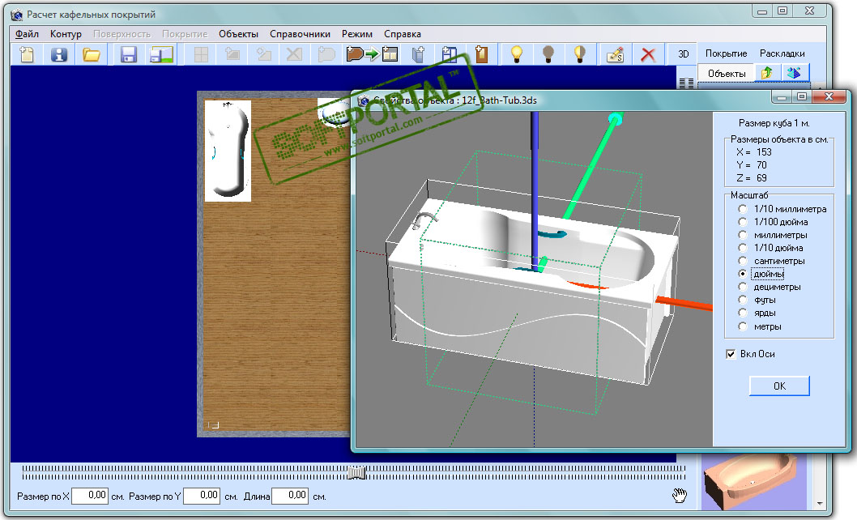Click the hand pan tool icon
This screenshot has width=857, height=520.
(680, 496)
